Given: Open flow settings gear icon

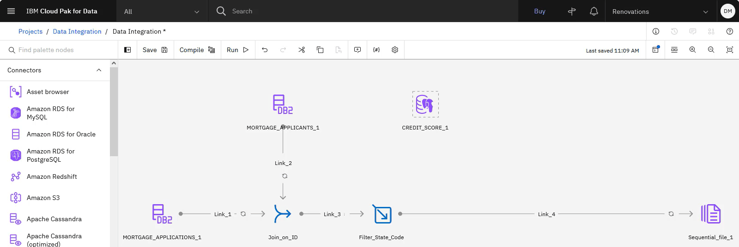Looking at the screenshot, I should pos(395,50).
